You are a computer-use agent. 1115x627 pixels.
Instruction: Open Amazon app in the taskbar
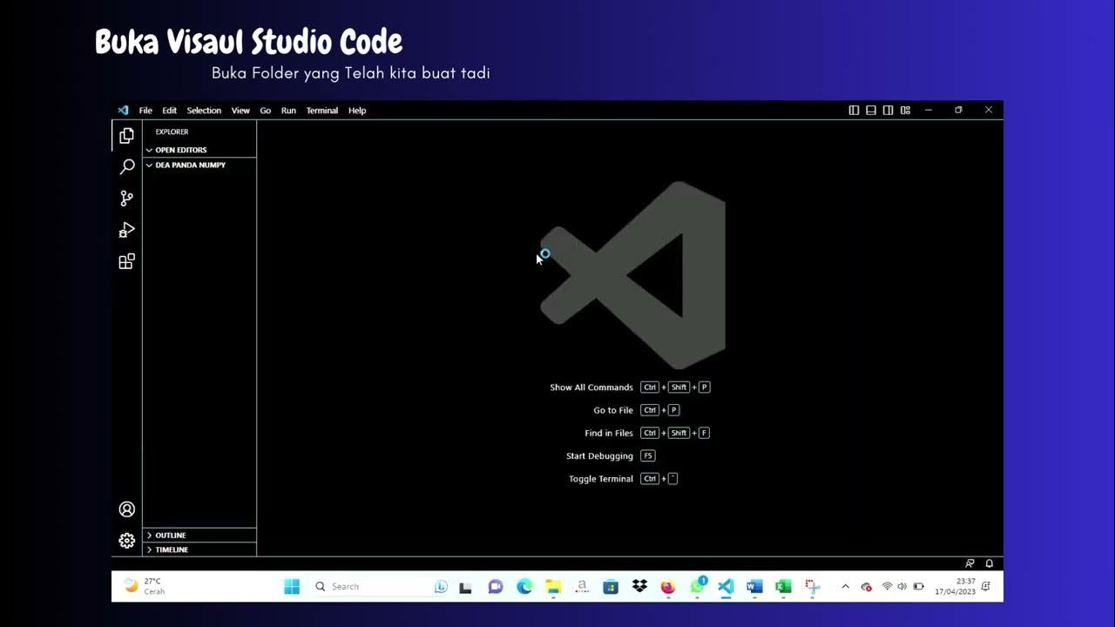(x=582, y=587)
